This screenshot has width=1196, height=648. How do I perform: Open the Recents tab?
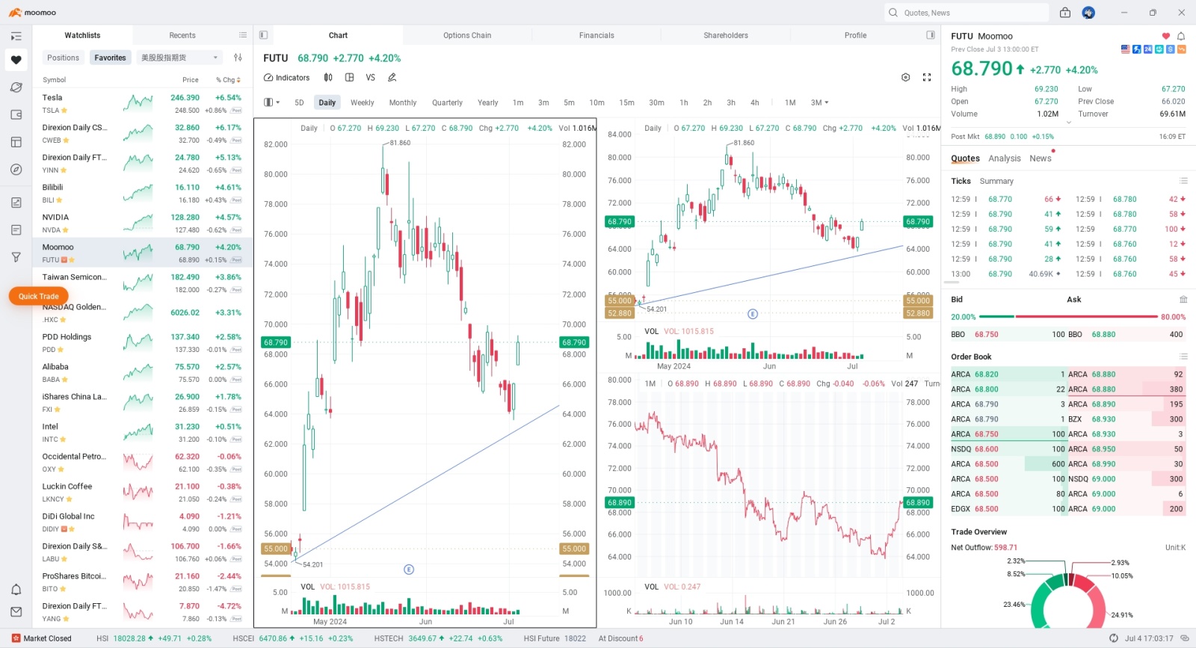coord(182,35)
